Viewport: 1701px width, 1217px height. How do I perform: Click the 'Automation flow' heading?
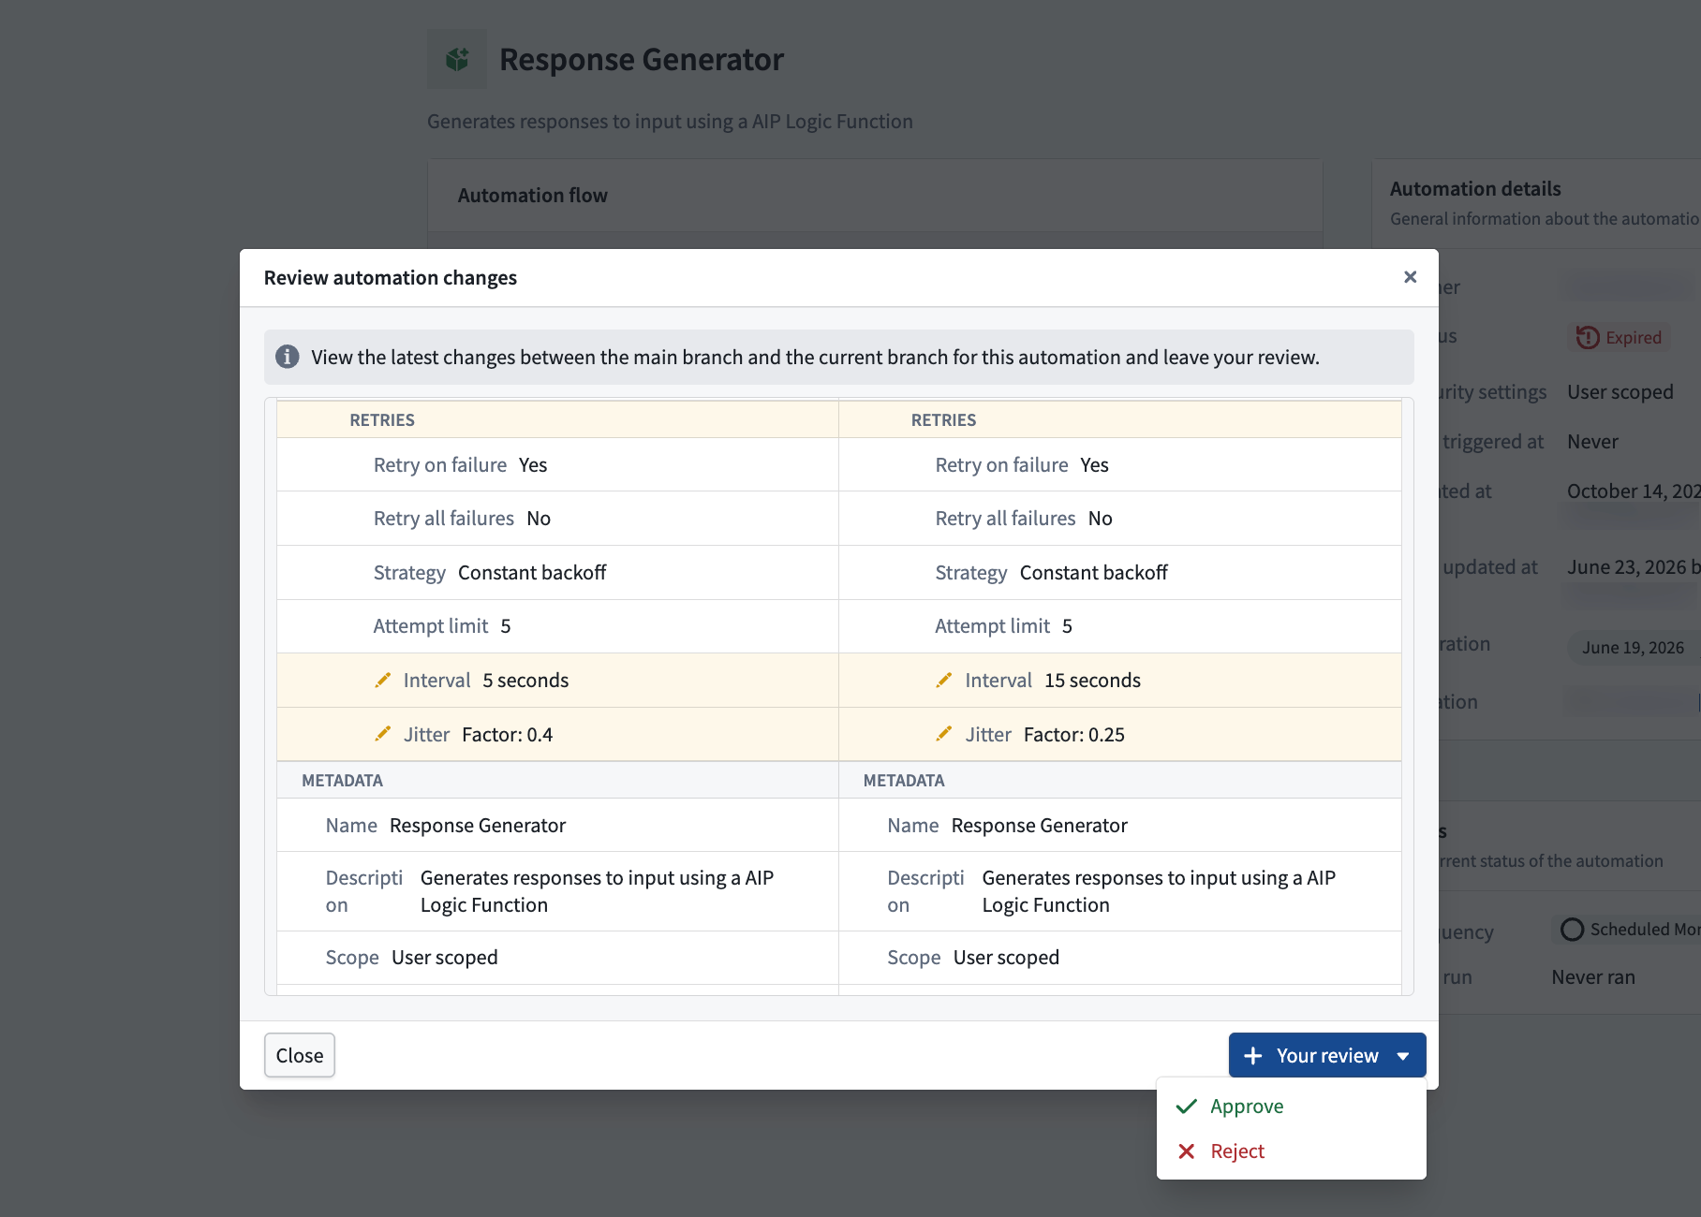(x=533, y=196)
